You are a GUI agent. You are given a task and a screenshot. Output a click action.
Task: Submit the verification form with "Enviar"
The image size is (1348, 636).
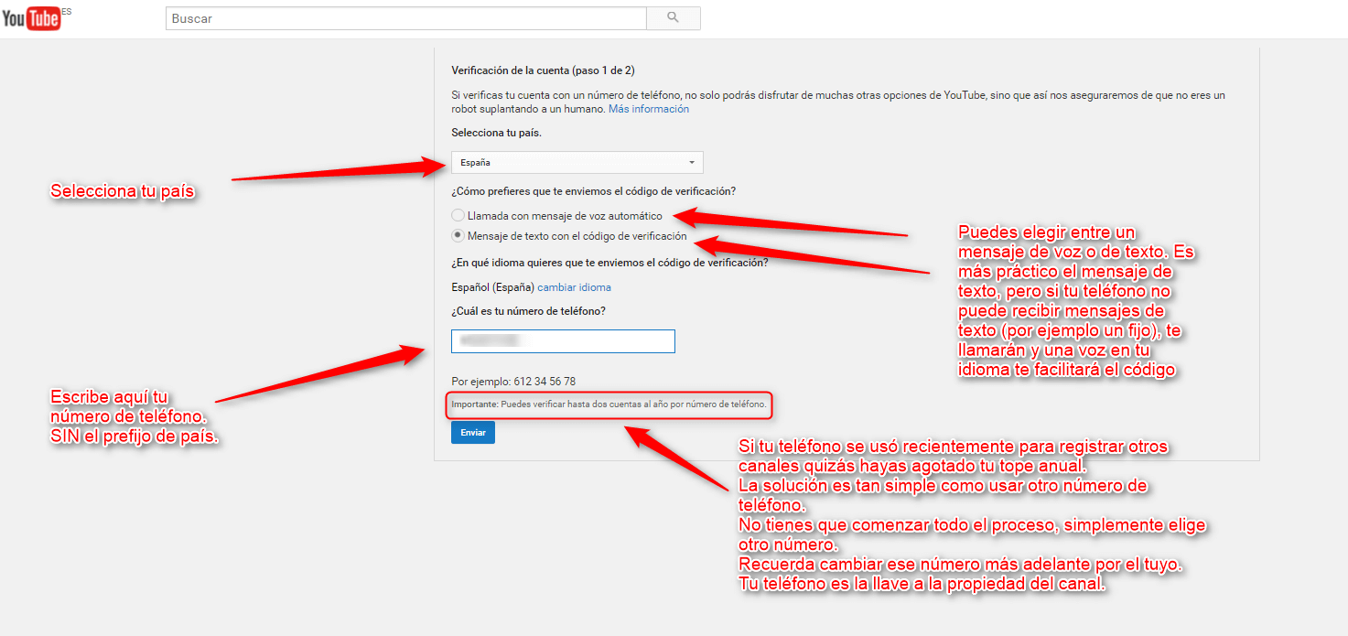pyautogui.click(x=472, y=431)
